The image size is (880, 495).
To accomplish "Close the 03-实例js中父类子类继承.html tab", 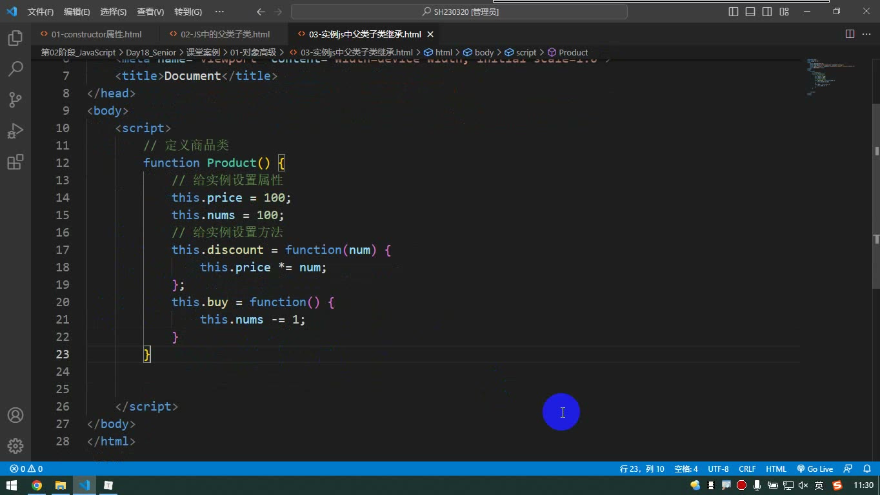I will (x=430, y=34).
